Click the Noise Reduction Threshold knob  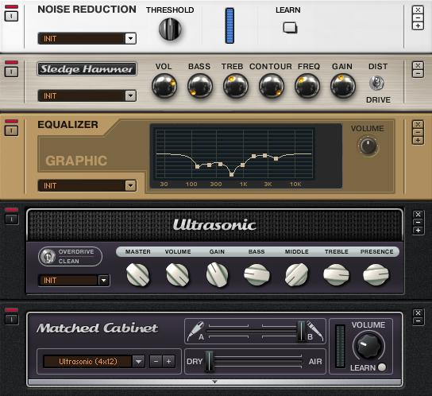(170, 29)
